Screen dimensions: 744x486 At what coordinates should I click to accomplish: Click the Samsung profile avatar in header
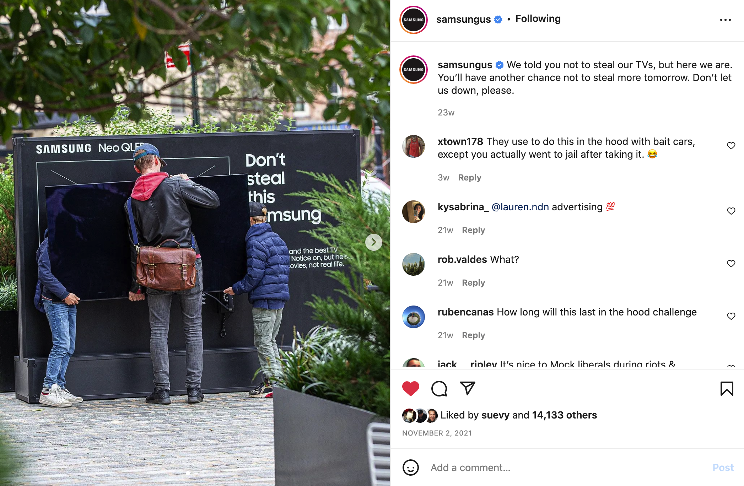[414, 20]
